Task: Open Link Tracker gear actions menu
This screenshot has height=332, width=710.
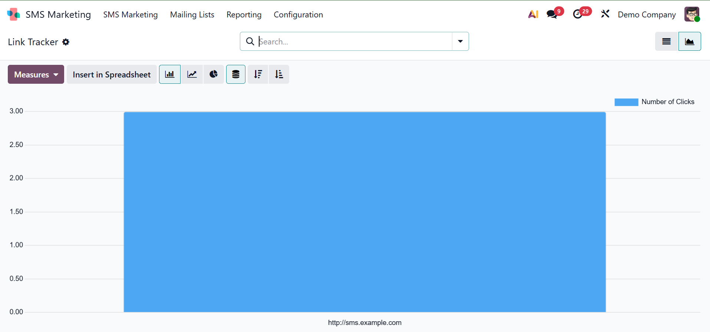Action: 66,42
